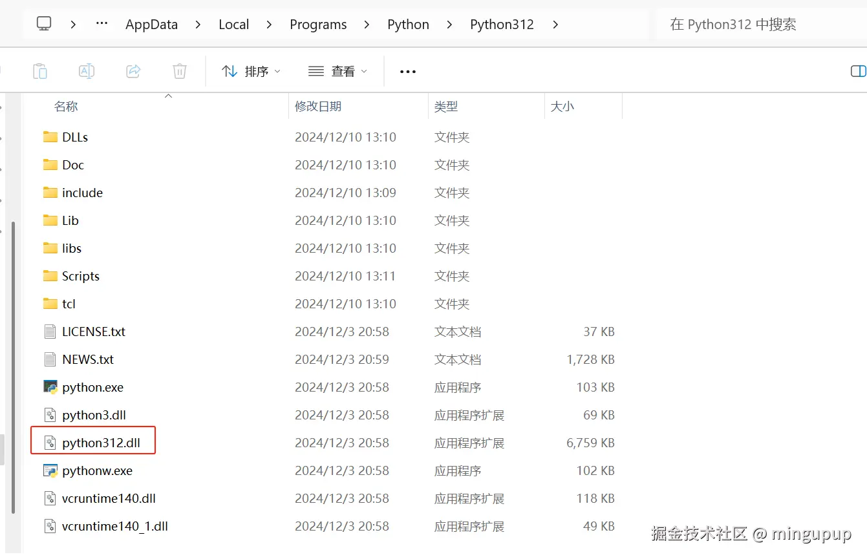The image size is (867, 559).
Task: Toggle the details pane icon at right edge
Action: pyautogui.click(x=859, y=71)
